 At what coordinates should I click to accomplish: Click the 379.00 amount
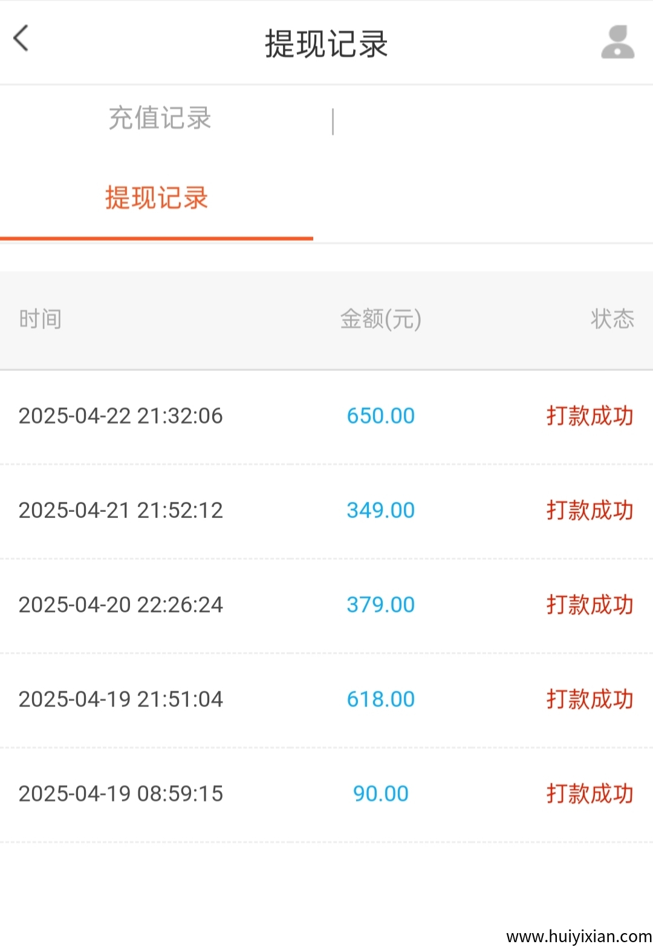pyautogui.click(x=380, y=605)
